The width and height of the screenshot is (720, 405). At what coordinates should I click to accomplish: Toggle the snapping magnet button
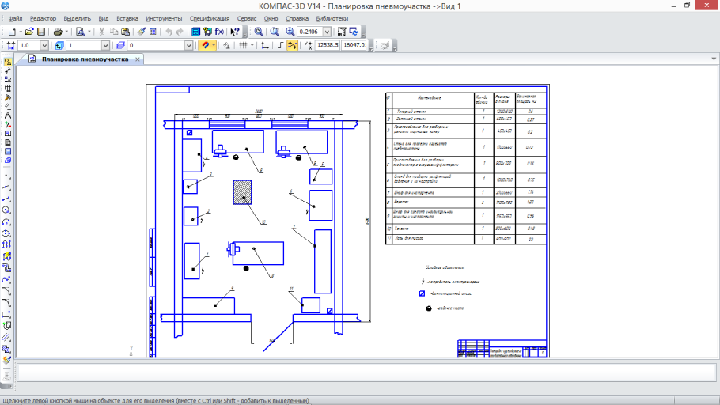point(208,45)
